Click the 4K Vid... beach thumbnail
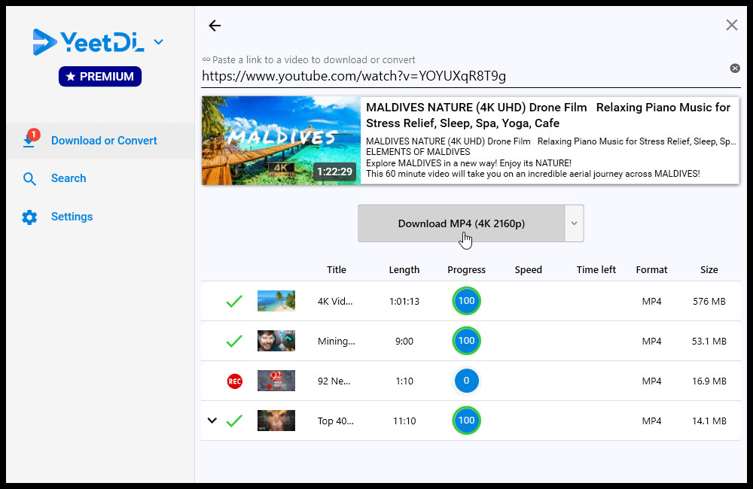753x489 pixels. [x=276, y=301]
